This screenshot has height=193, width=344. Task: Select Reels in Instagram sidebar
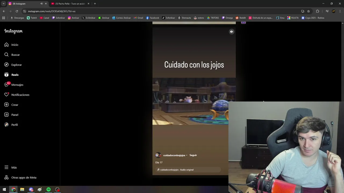[12, 75]
